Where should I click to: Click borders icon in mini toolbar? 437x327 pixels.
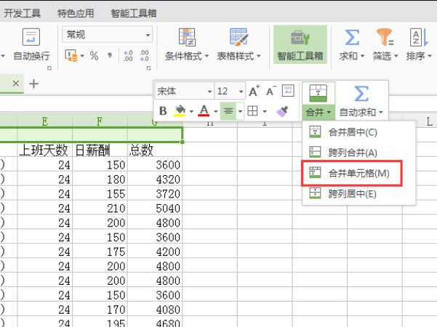tap(252, 111)
